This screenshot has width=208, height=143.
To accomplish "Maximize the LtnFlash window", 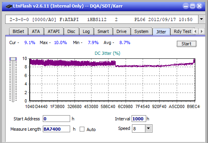I will pos(193,6).
